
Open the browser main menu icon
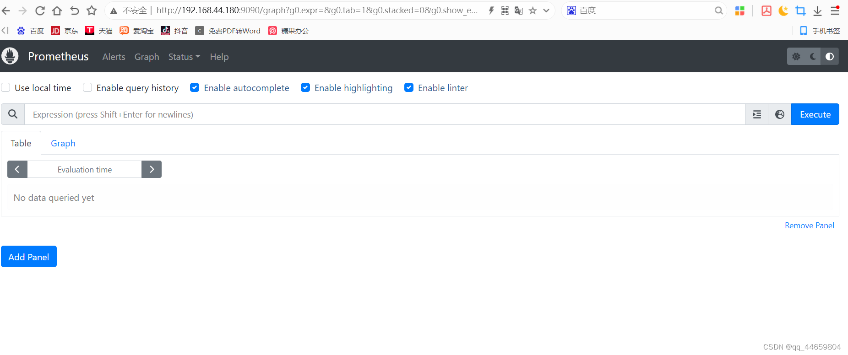click(835, 11)
